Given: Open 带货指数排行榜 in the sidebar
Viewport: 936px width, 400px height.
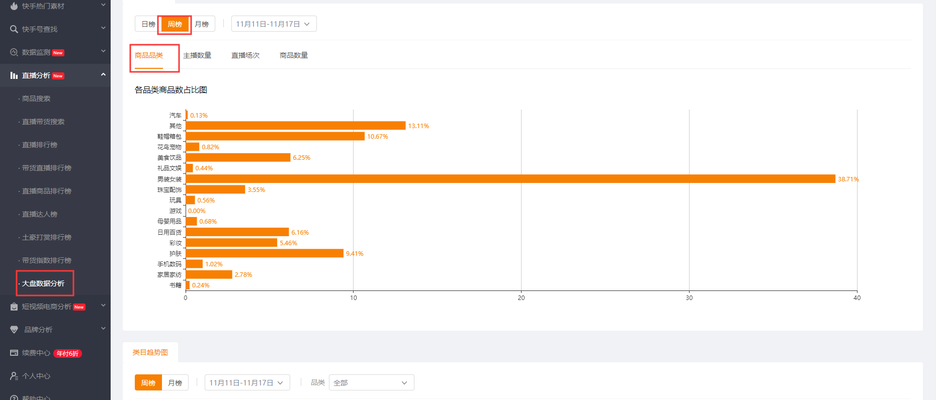Looking at the screenshot, I should click(47, 260).
